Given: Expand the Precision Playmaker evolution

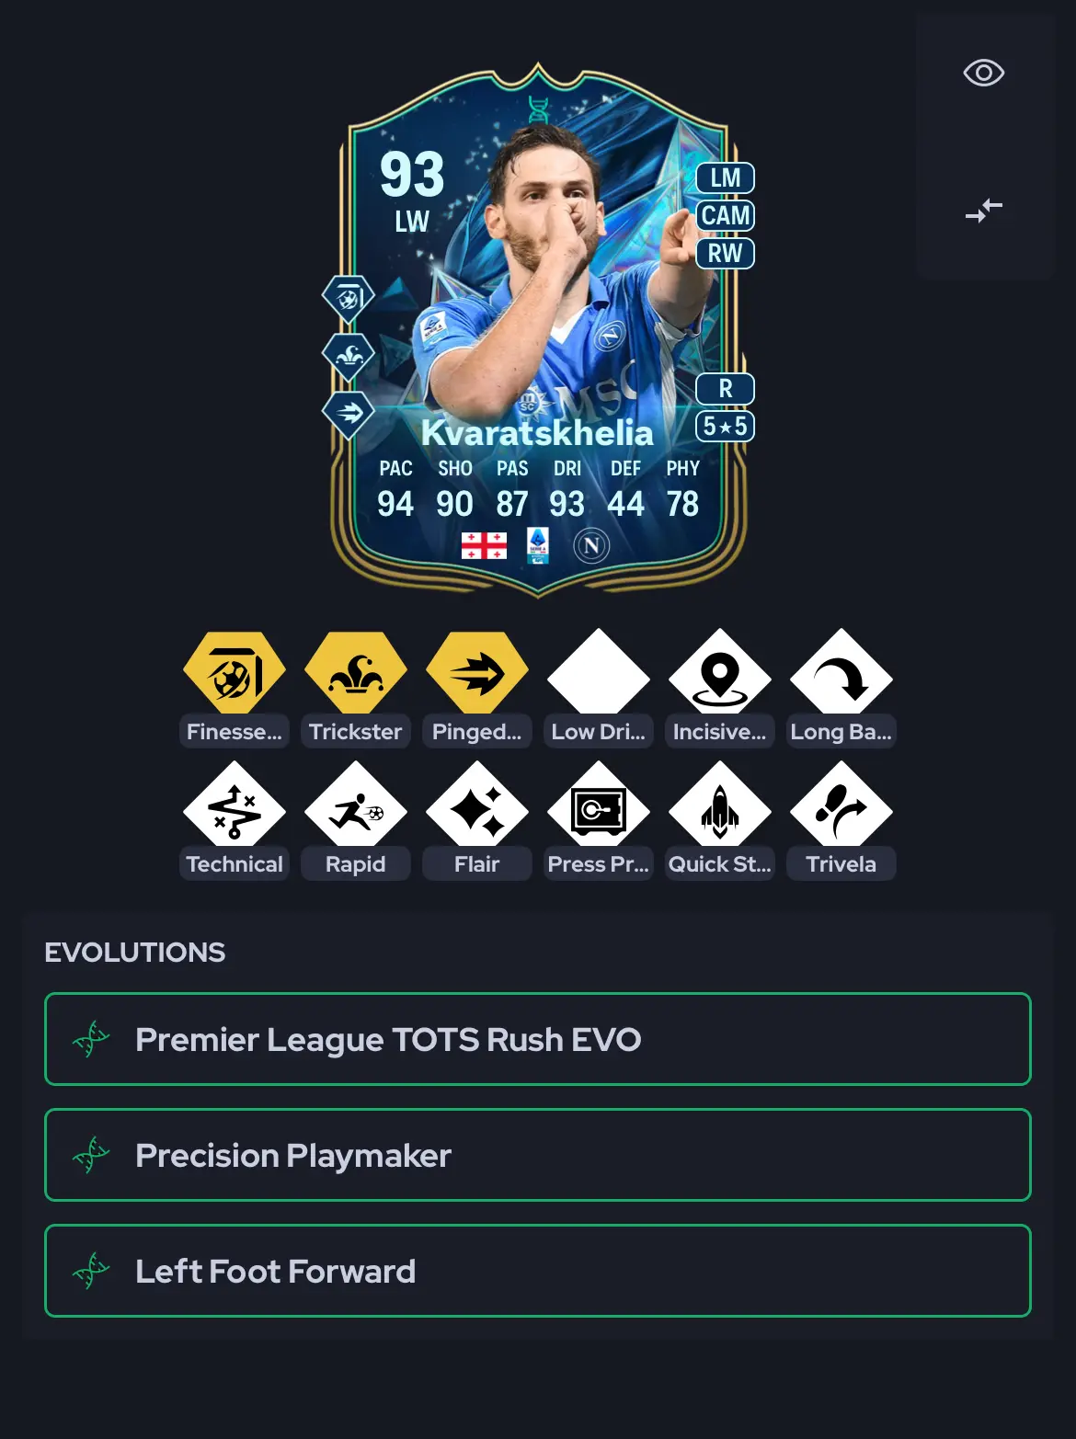Looking at the screenshot, I should [538, 1155].
